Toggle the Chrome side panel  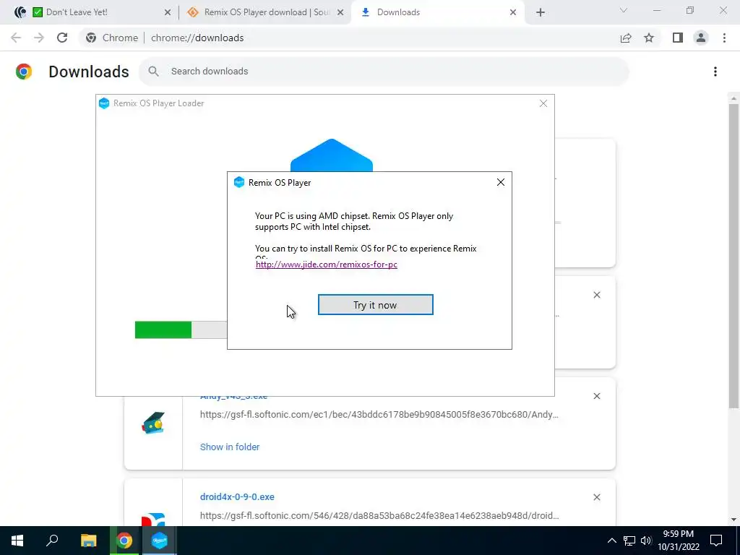coord(678,38)
